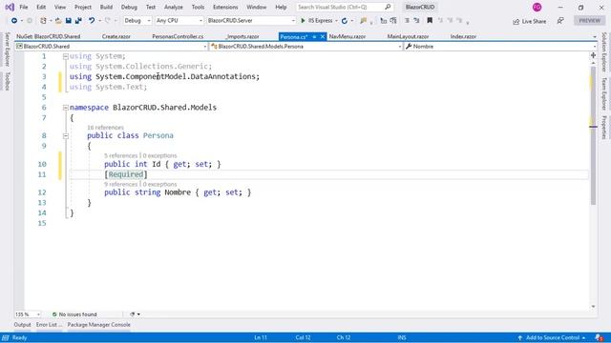Switch to the _Imports.razor tab
This screenshot has width=611, height=343.
pos(242,36)
